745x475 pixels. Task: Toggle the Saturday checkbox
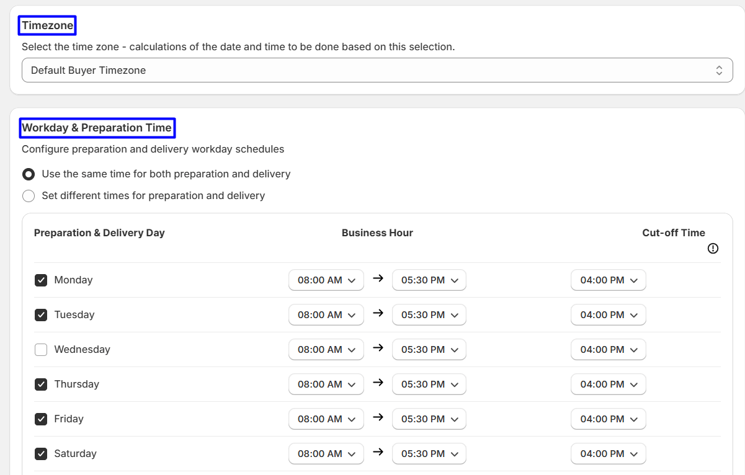pos(41,454)
